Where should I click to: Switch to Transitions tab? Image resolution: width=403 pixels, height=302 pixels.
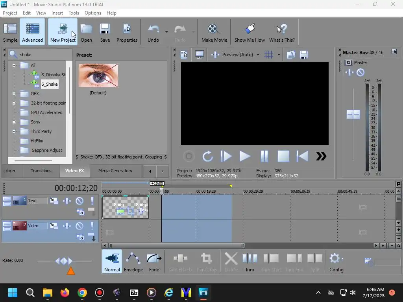[x=41, y=171]
